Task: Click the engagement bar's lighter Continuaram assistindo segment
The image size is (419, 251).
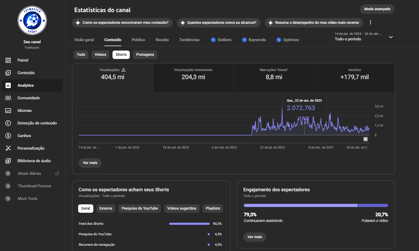Action: (x=300, y=206)
